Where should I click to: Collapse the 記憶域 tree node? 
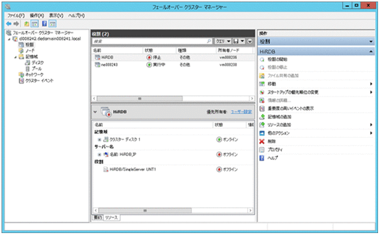pyautogui.click(x=16, y=57)
